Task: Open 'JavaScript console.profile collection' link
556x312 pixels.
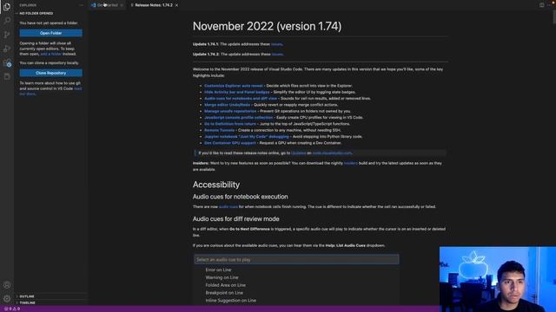Action: pos(239,118)
